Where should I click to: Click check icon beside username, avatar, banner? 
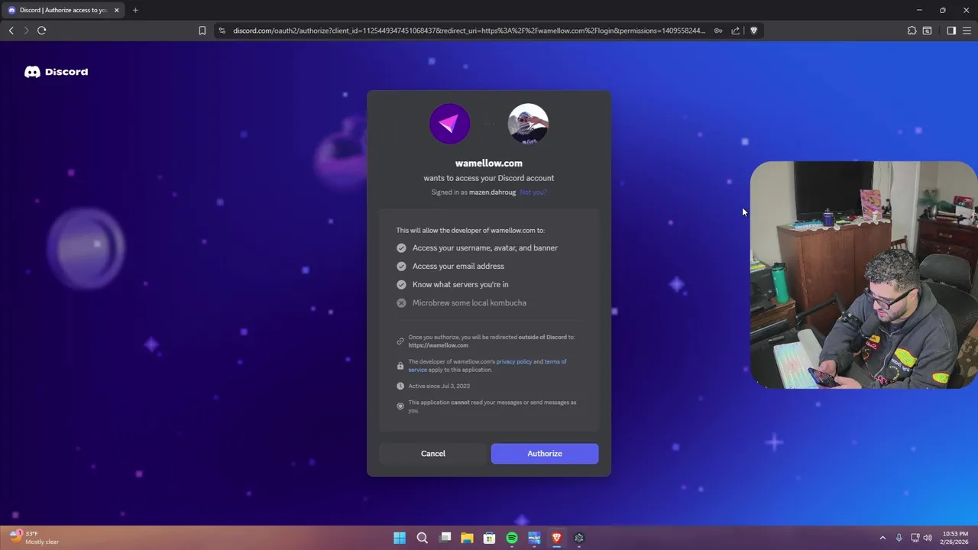(401, 247)
